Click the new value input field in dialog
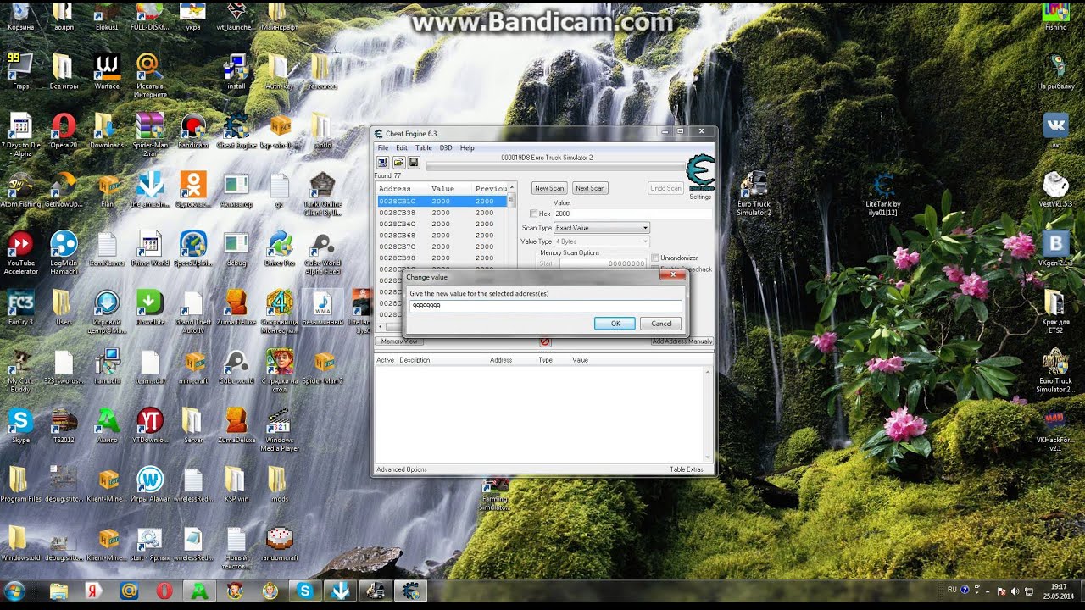Screen dimensions: 1085x610 545,306
